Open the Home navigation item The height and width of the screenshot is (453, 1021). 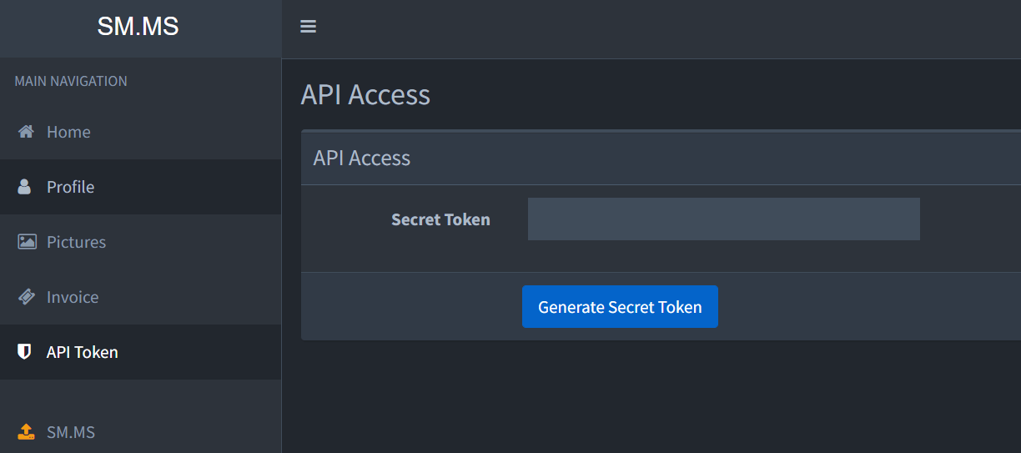tap(68, 132)
